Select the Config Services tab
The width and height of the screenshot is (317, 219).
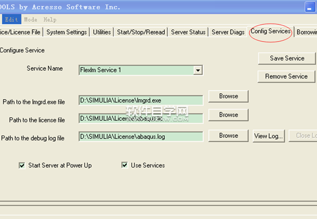pos(270,32)
